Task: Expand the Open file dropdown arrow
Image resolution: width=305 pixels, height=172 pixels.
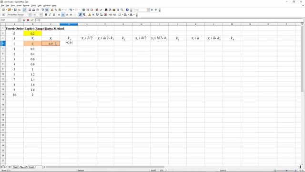Action: (12, 10)
